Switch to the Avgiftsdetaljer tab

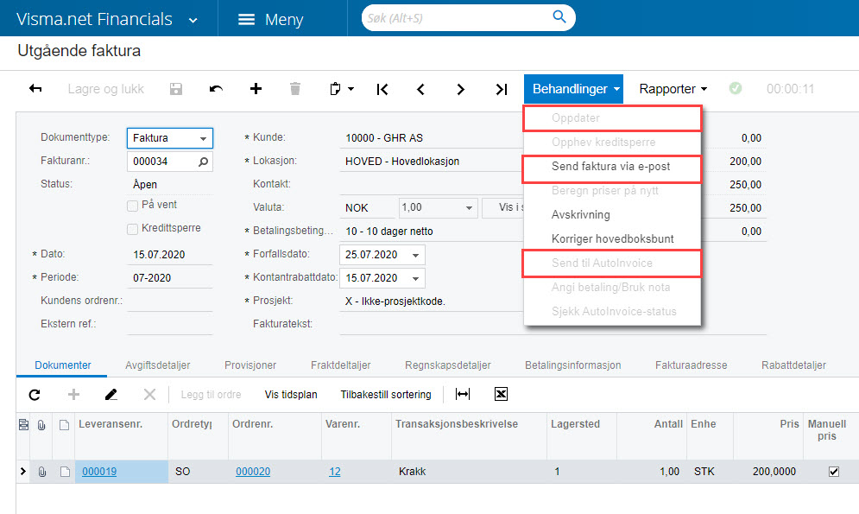[158, 365]
